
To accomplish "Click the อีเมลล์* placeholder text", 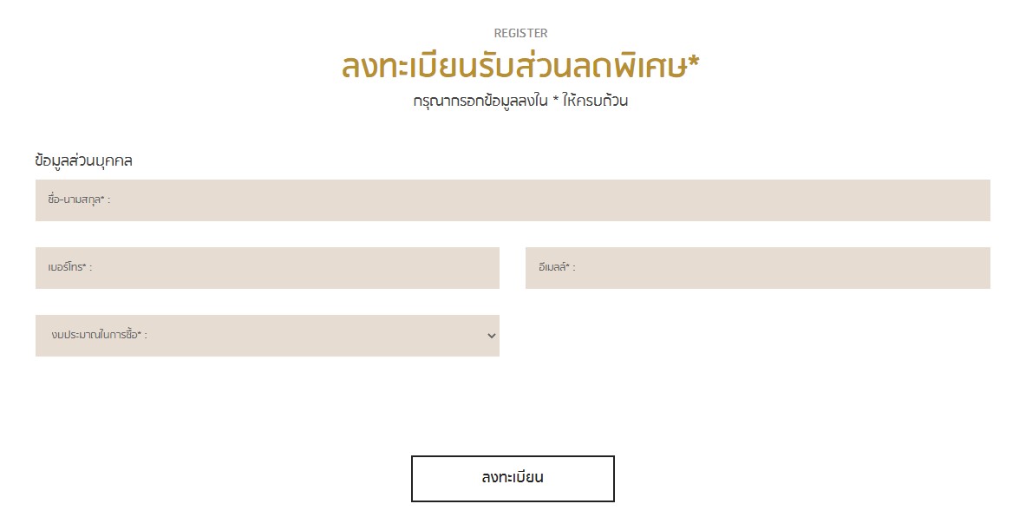I will (x=557, y=267).
